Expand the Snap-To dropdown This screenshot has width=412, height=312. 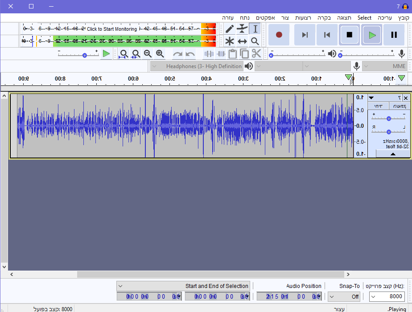344,296
